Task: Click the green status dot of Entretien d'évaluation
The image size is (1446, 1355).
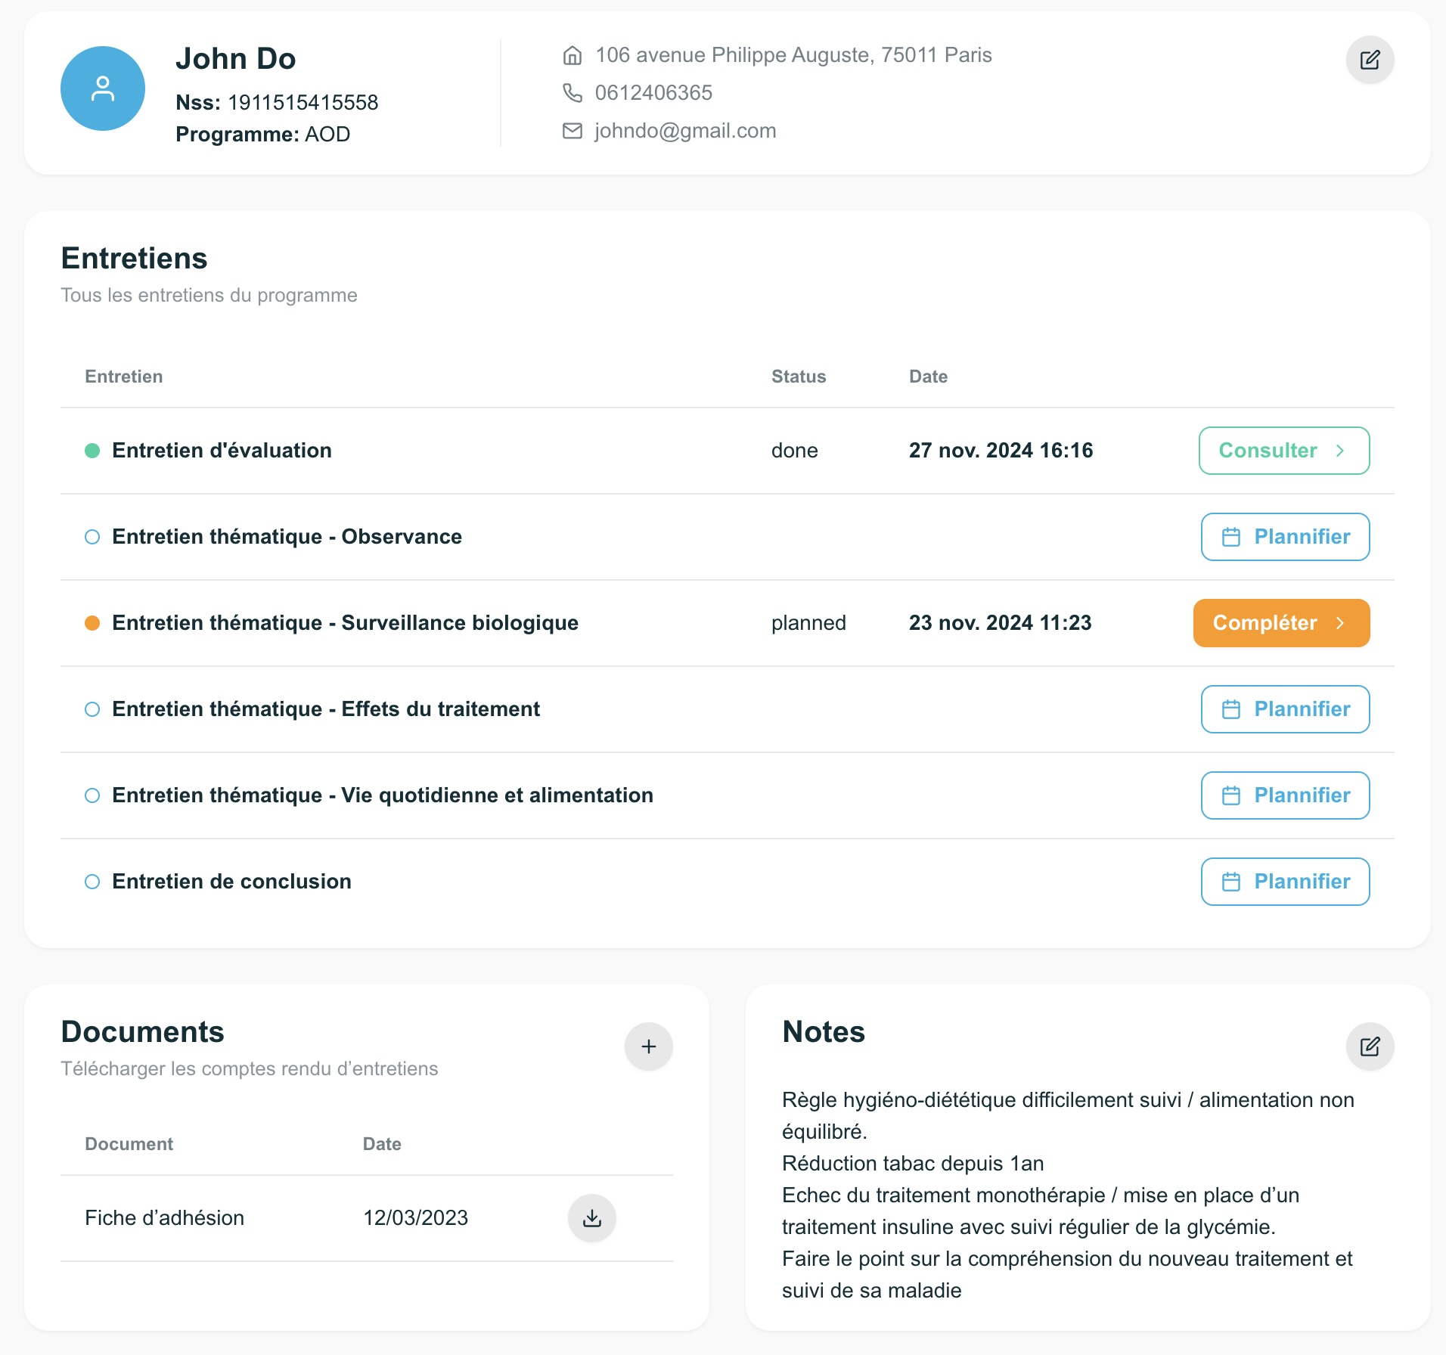Action: coord(92,451)
